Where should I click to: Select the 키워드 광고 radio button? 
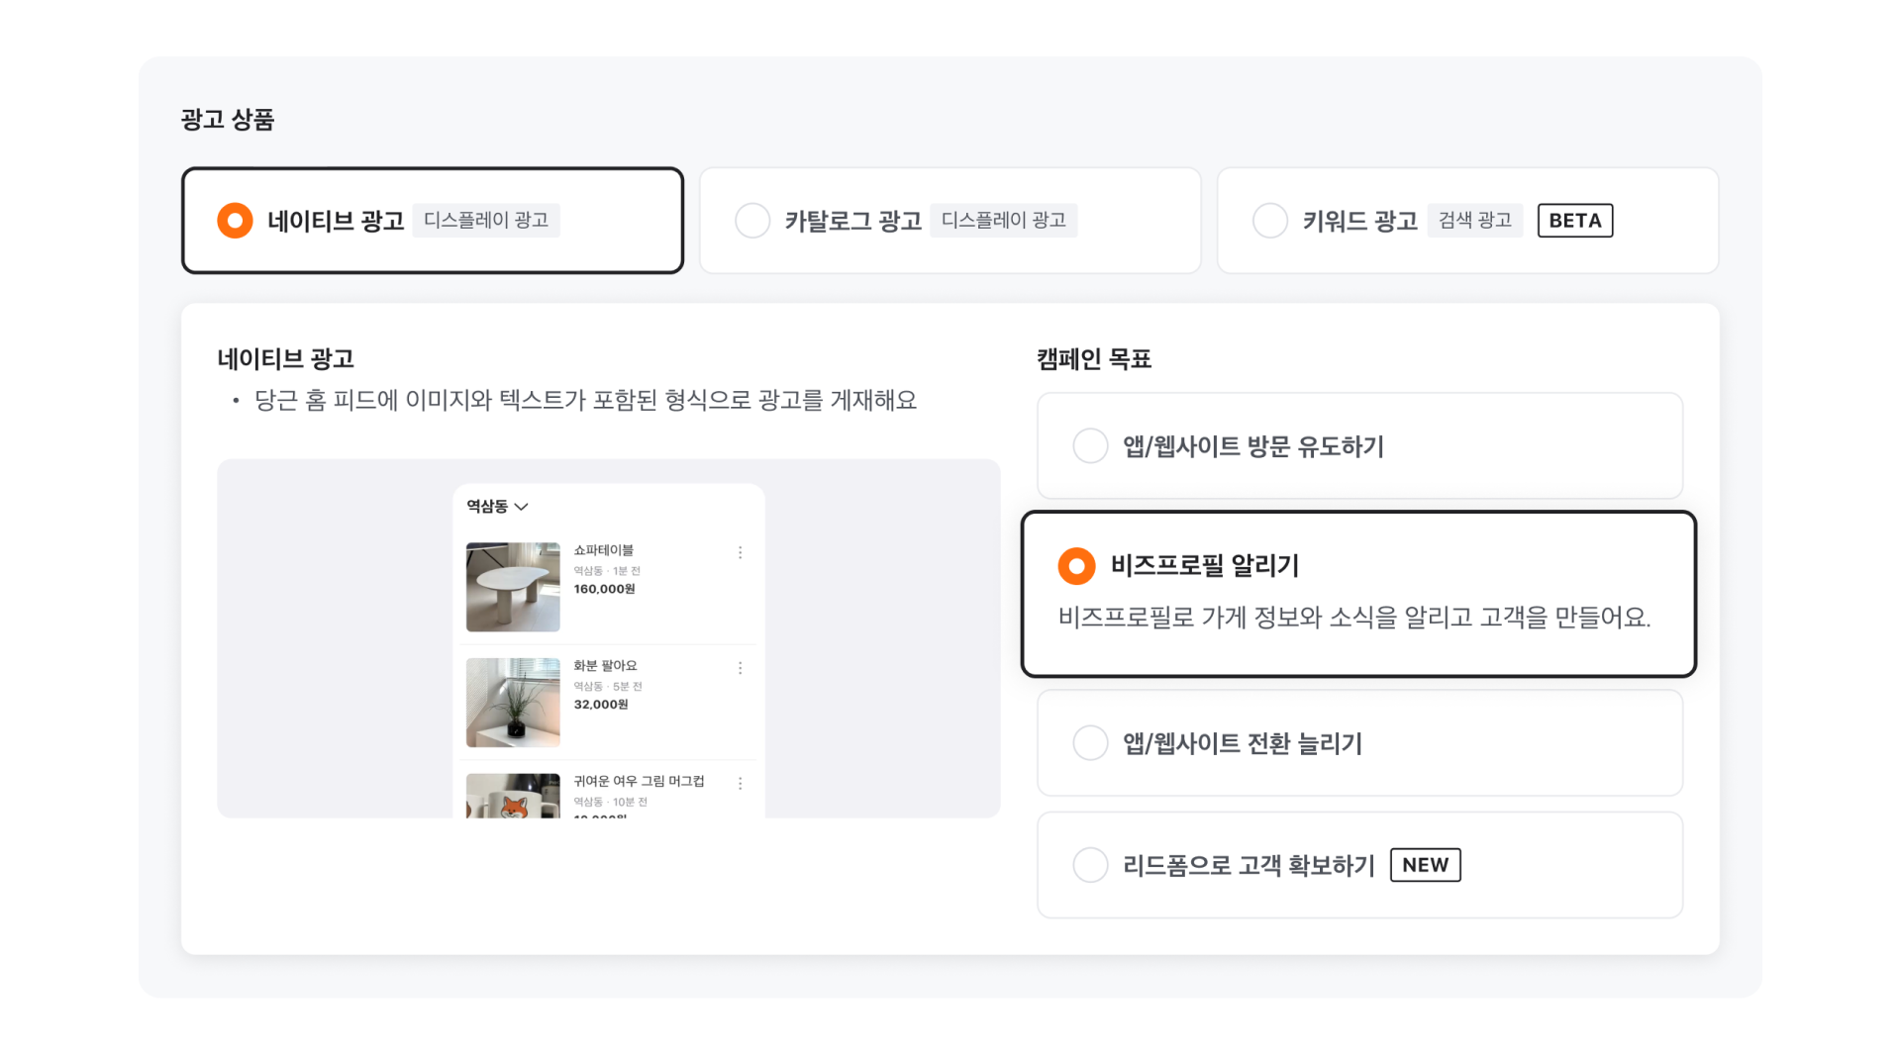(x=1270, y=221)
